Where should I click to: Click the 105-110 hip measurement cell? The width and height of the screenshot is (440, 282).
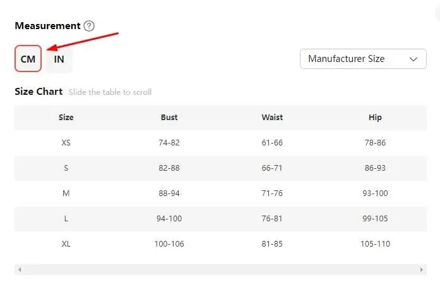coord(375,244)
